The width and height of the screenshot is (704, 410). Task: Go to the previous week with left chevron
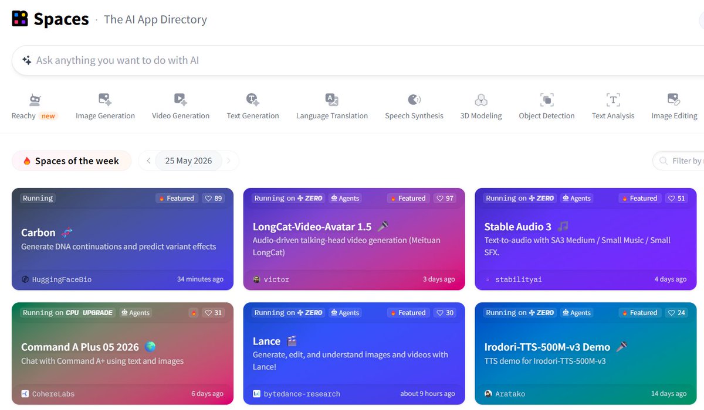[x=148, y=160]
